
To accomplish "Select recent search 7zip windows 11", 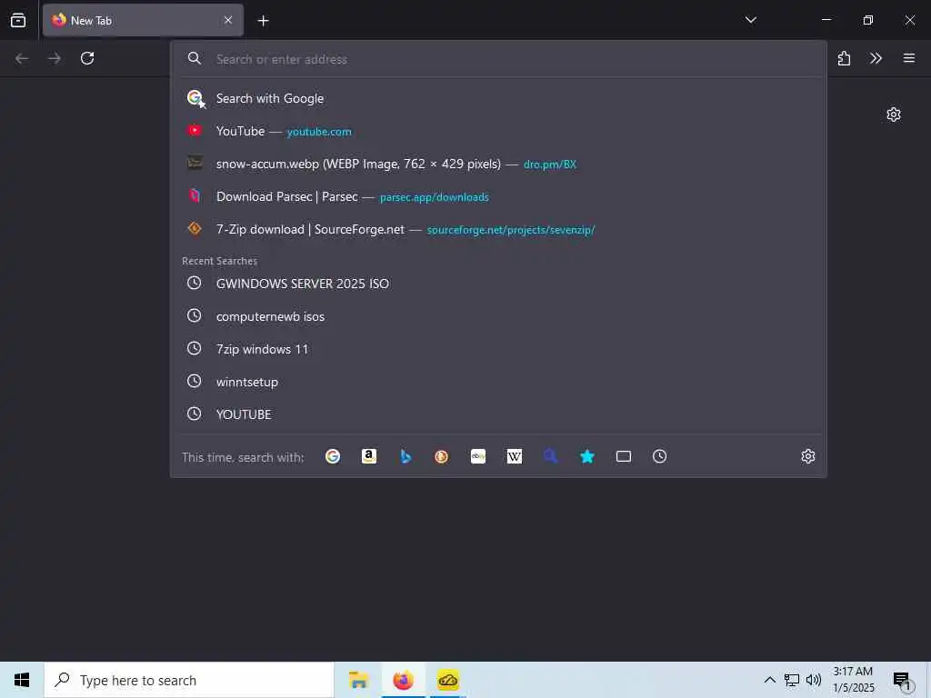I will point(499,349).
